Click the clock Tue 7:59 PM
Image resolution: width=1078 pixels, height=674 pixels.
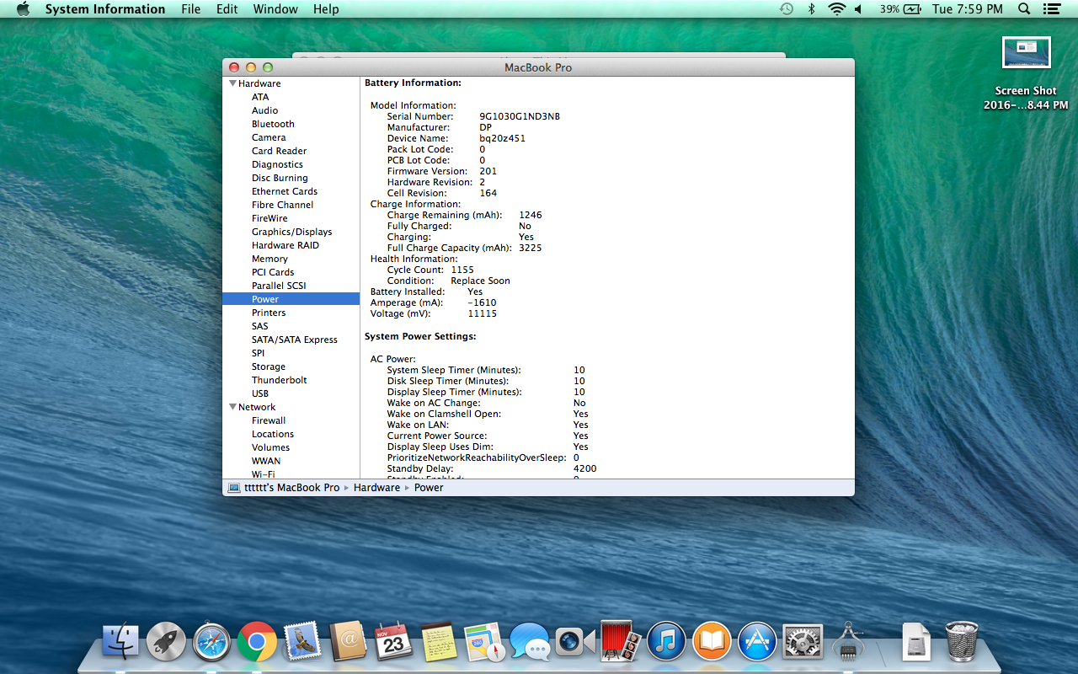(x=968, y=9)
